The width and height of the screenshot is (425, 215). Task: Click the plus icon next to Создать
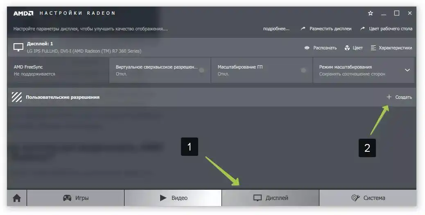pos(389,97)
